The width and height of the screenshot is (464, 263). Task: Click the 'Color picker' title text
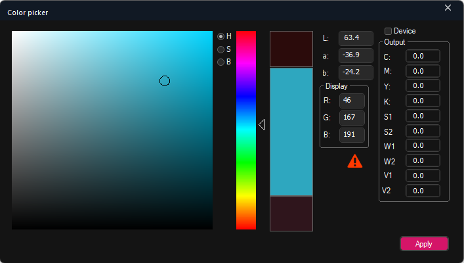pyautogui.click(x=28, y=12)
